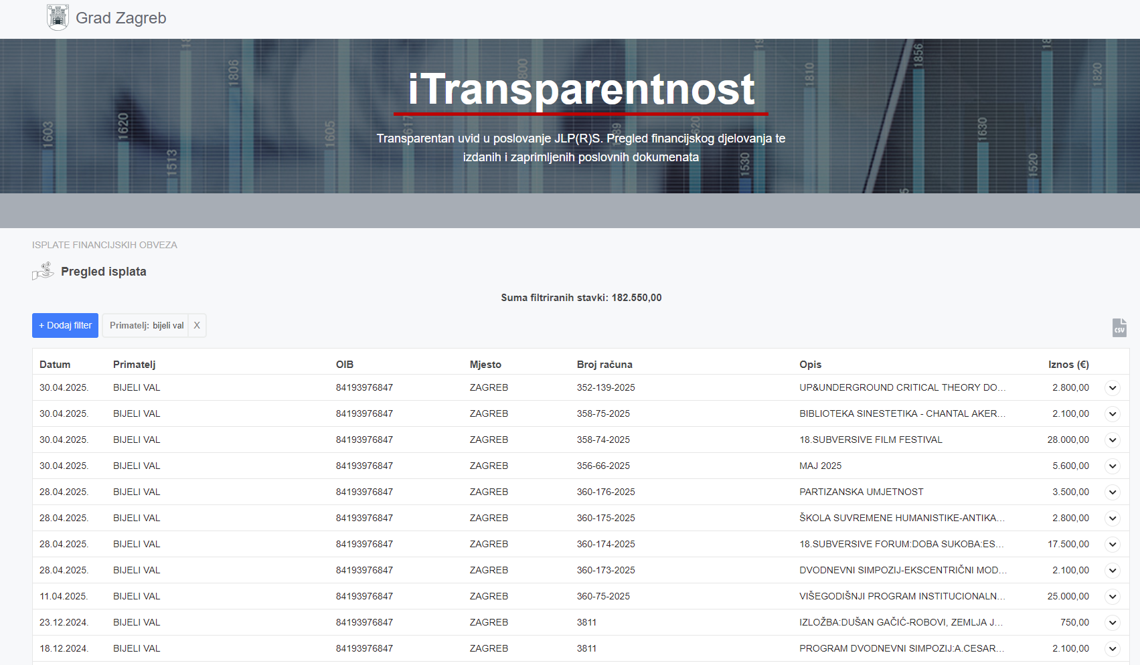Sort by the Iznos (€) column header

click(1068, 365)
